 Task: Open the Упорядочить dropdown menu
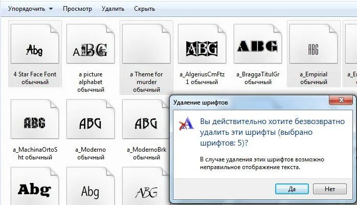[31, 9]
